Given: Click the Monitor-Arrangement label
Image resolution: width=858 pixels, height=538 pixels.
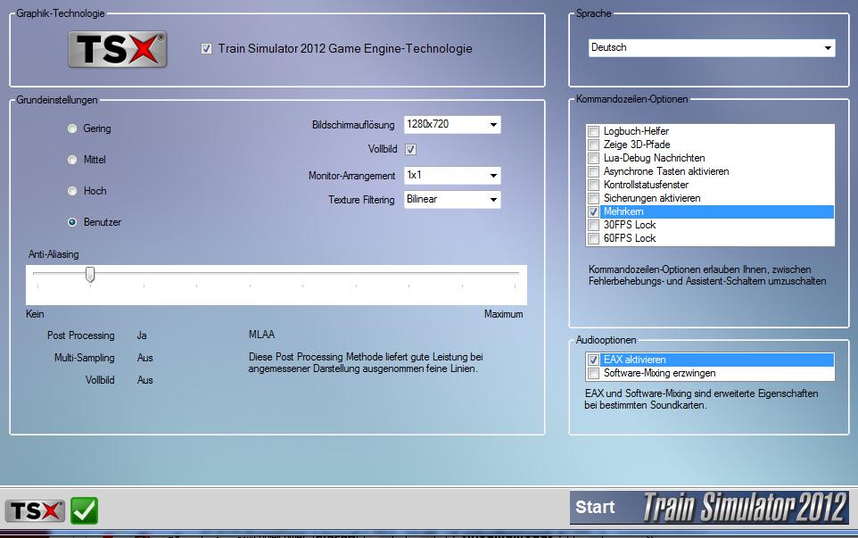Looking at the screenshot, I should click(x=351, y=176).
